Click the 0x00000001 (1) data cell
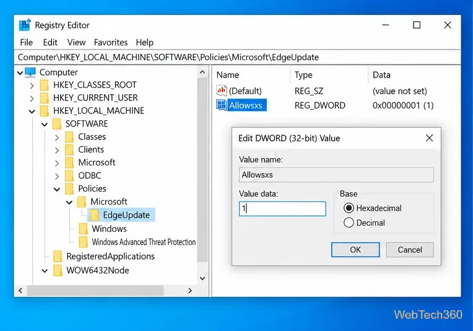 (x=403, y=105)
